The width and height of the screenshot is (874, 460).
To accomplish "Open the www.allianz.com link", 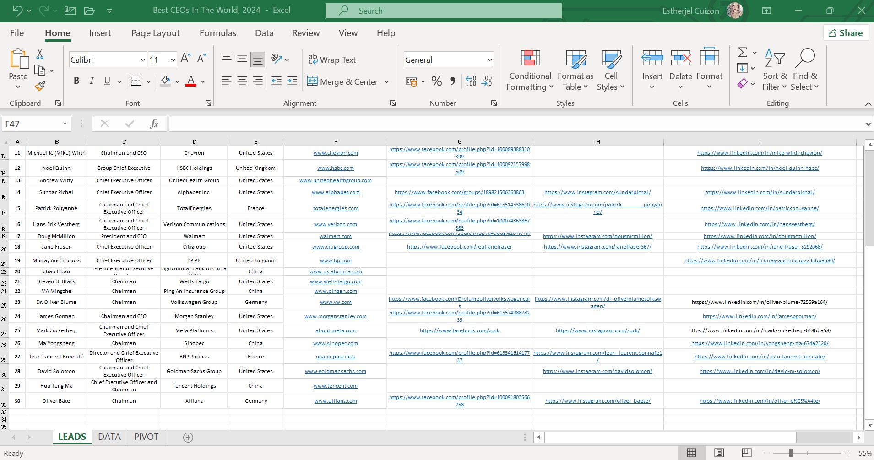I will (336, 401).
